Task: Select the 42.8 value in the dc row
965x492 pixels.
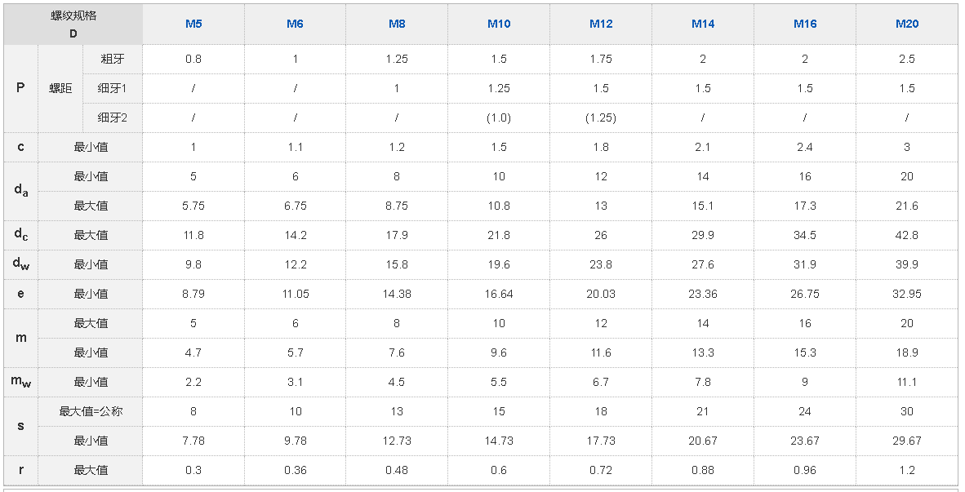Action: pyautogui.click(x=907, y=235)
